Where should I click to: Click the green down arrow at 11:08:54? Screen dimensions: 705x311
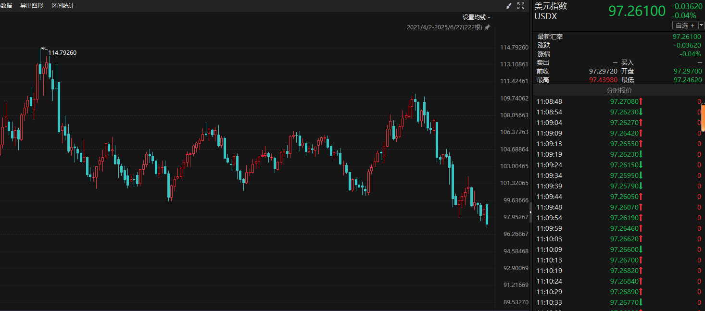click(641, 112)
